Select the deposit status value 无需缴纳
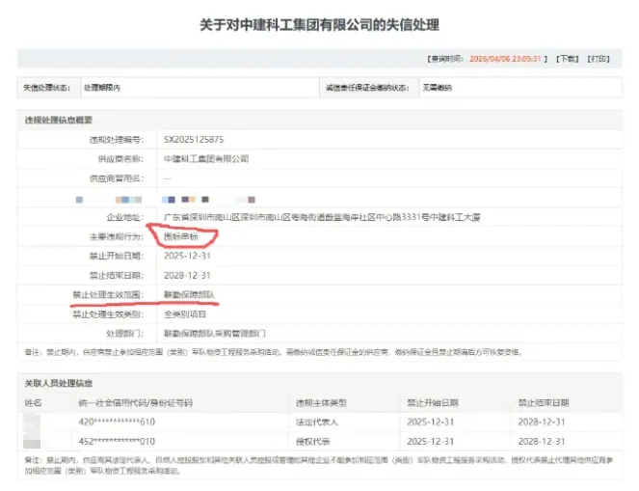Image resolution: width=639 pixels, height=491 pixels. click(437, 88)
